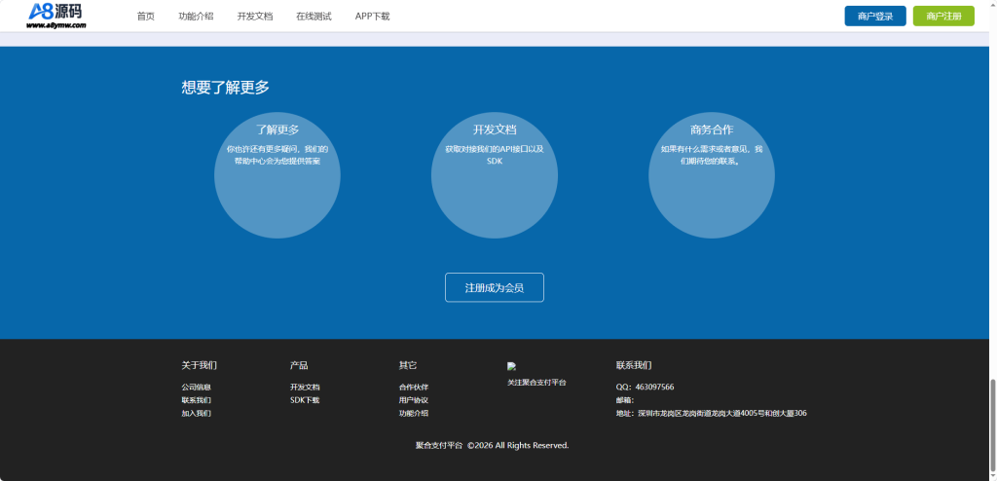997x481 pixels.
Task: Click the 聚合支付平台 ©2026 copyright text
Action: click(x=492, y=445)
